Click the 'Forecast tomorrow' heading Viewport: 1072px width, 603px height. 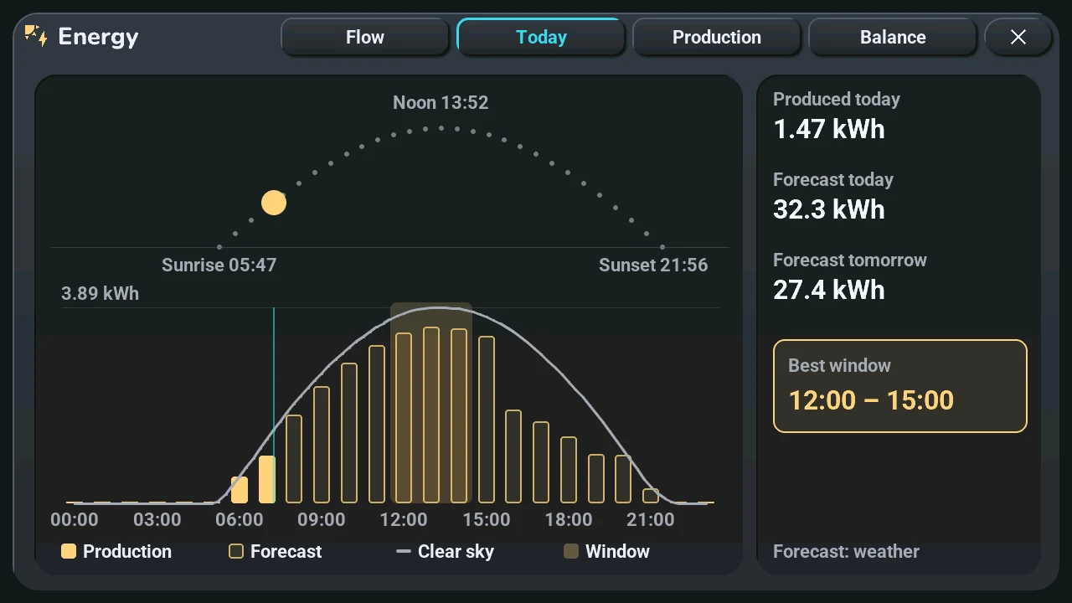(850, 260)
